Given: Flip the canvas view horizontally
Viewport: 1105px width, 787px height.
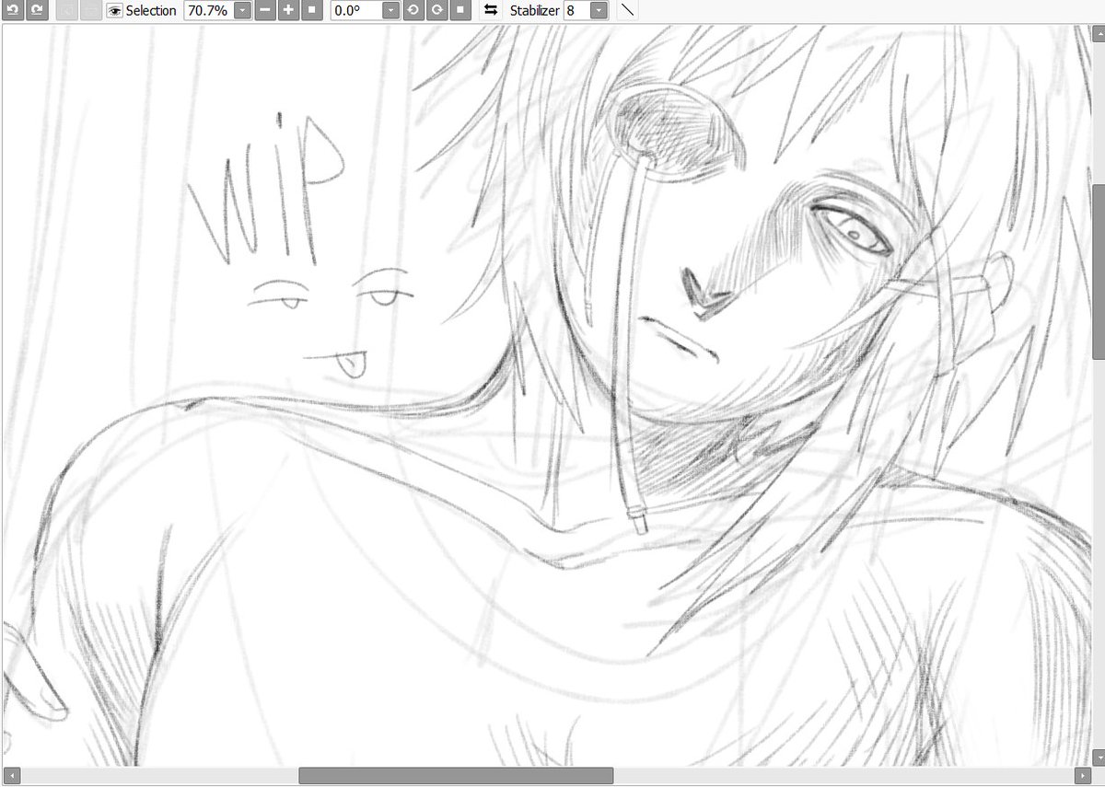Looking at the screenshot, I should tap(491, 11).
